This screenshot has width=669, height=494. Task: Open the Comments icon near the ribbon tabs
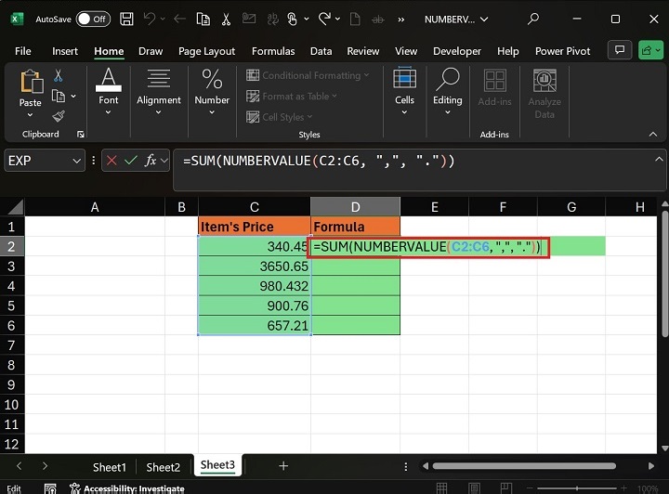point(619,50)
